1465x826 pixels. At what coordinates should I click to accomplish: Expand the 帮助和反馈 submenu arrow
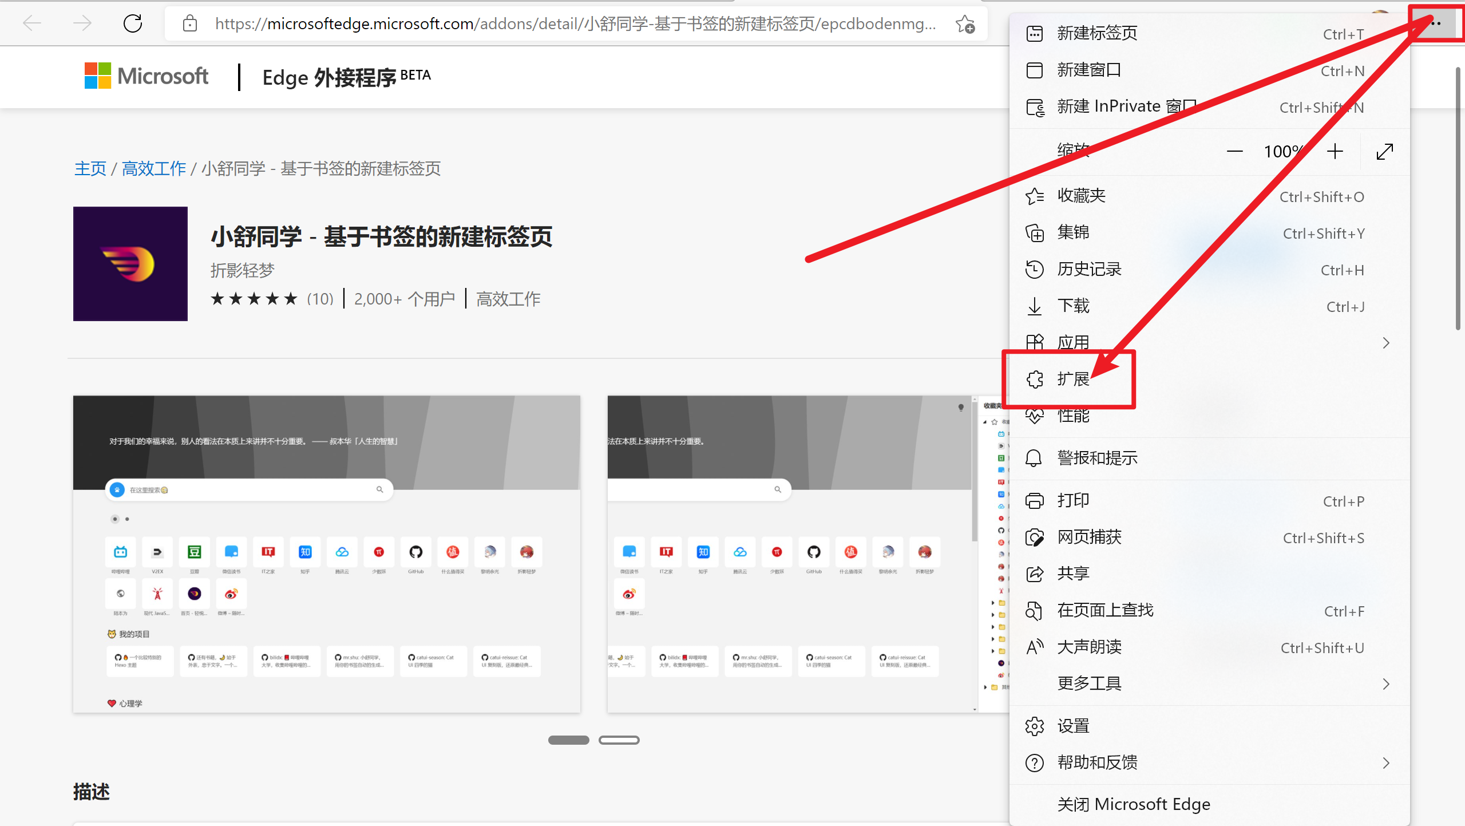click(1385, 762)
